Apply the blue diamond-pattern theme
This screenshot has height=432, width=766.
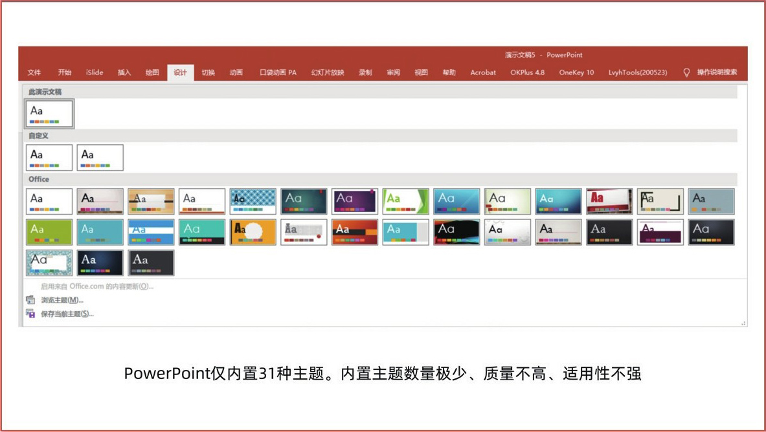253,201
